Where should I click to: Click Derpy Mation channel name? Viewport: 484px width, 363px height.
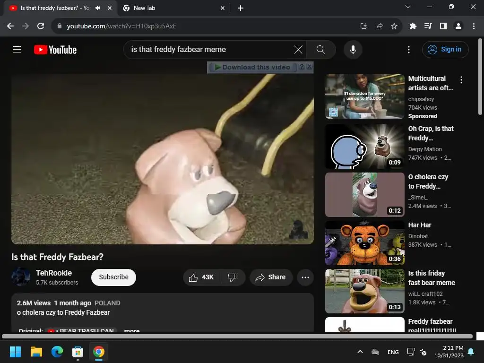[x=425, y=149]
